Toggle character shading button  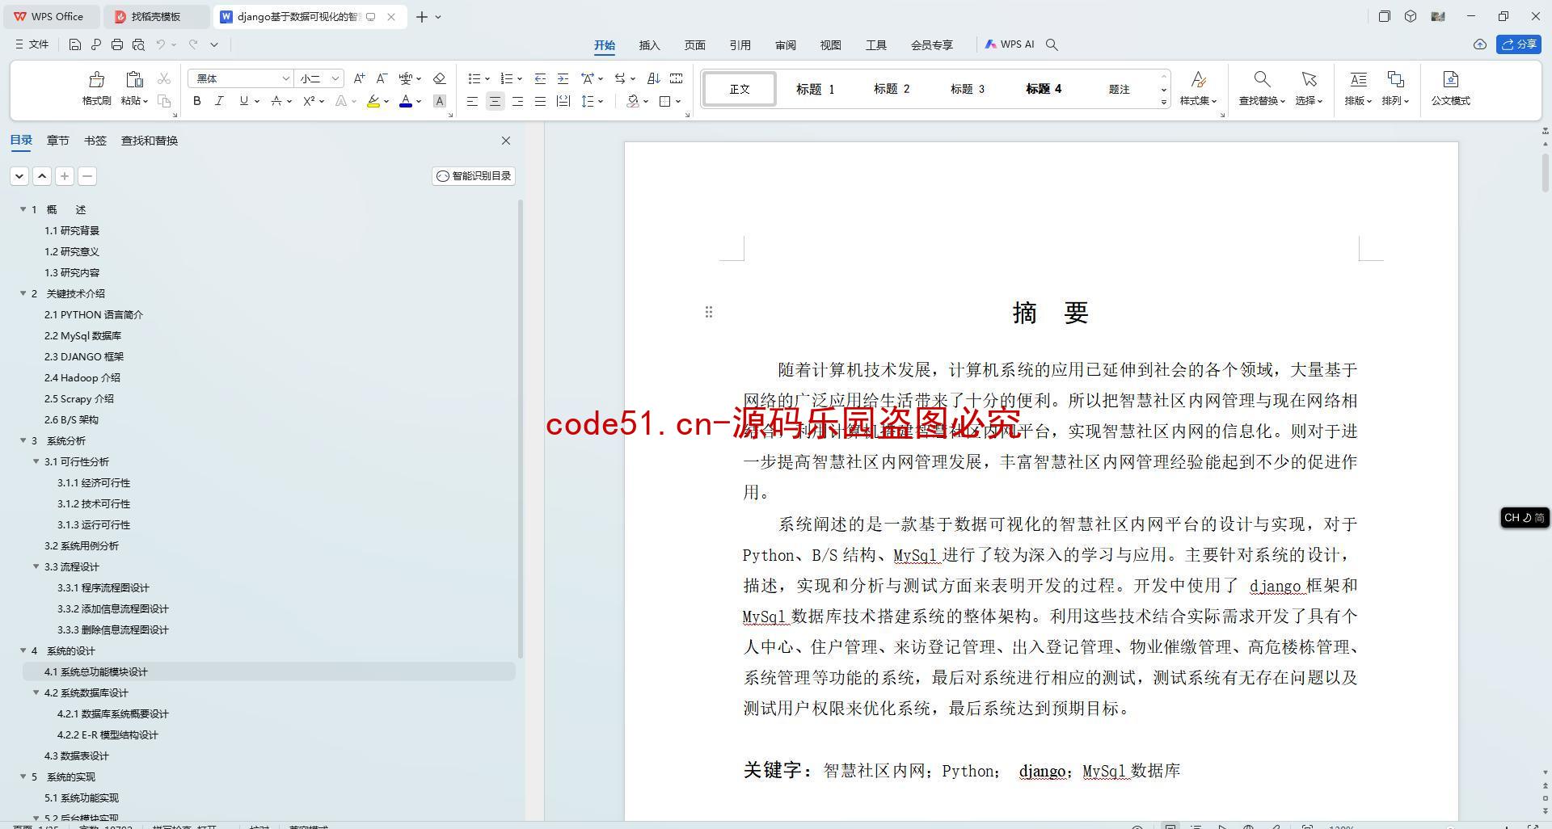(x=440, y=101)
